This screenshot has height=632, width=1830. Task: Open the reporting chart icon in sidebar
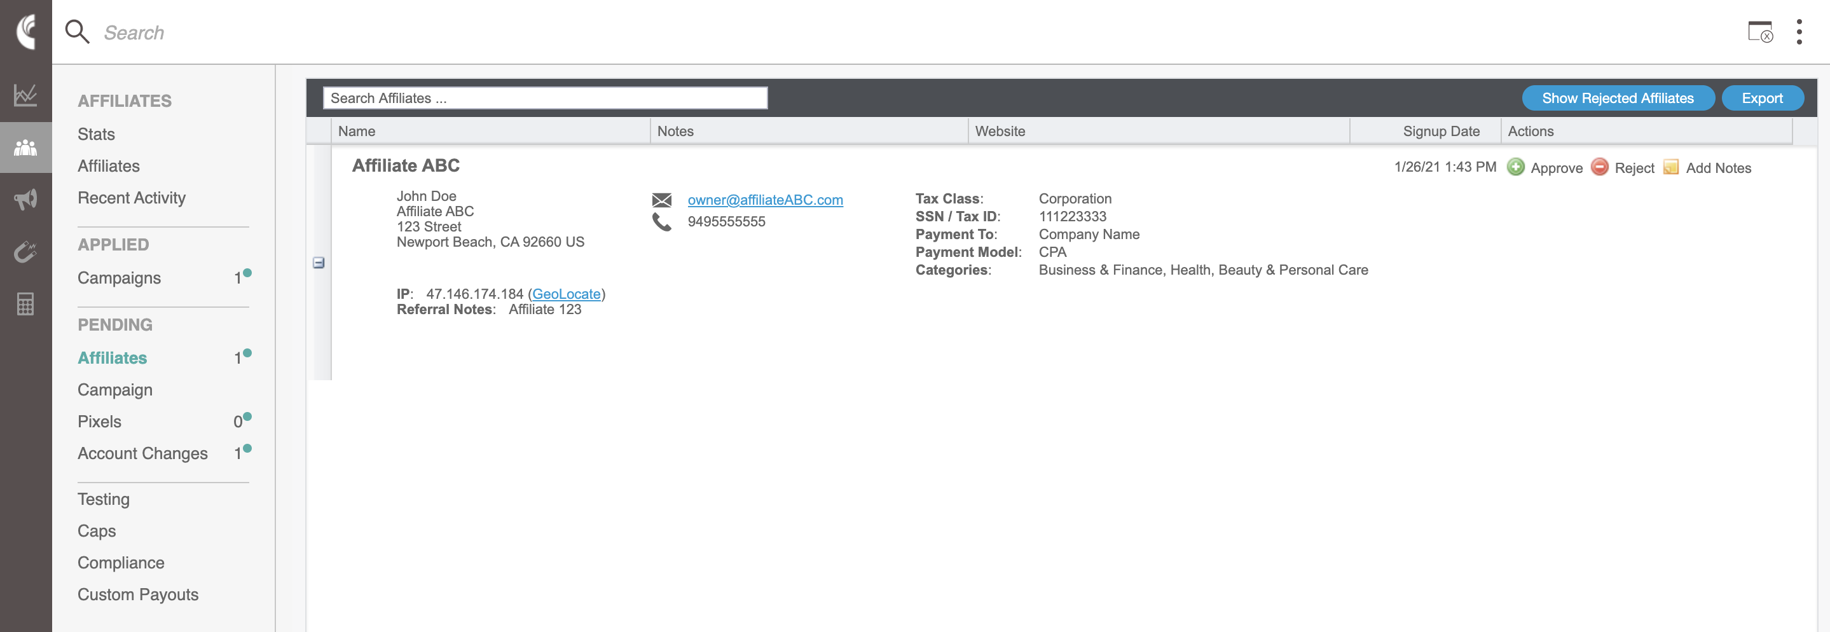pyautogui.click(x=25, y=95)
